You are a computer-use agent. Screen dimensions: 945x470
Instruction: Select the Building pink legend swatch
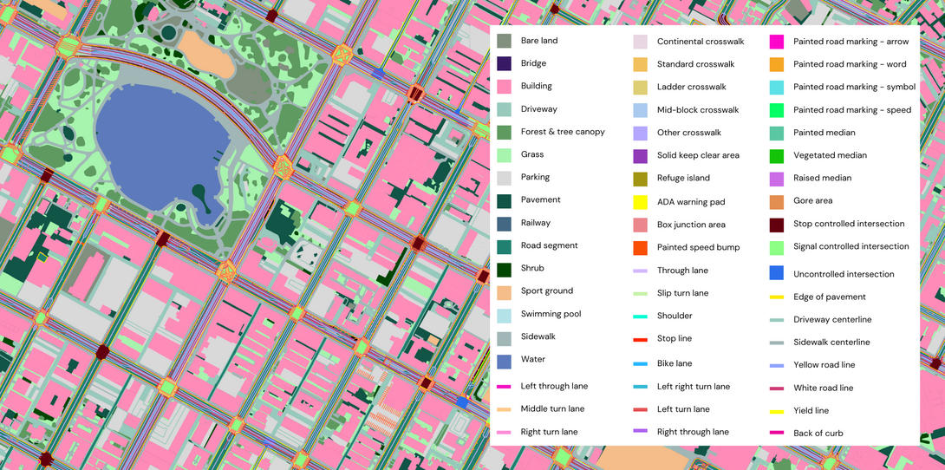[504, 87]
